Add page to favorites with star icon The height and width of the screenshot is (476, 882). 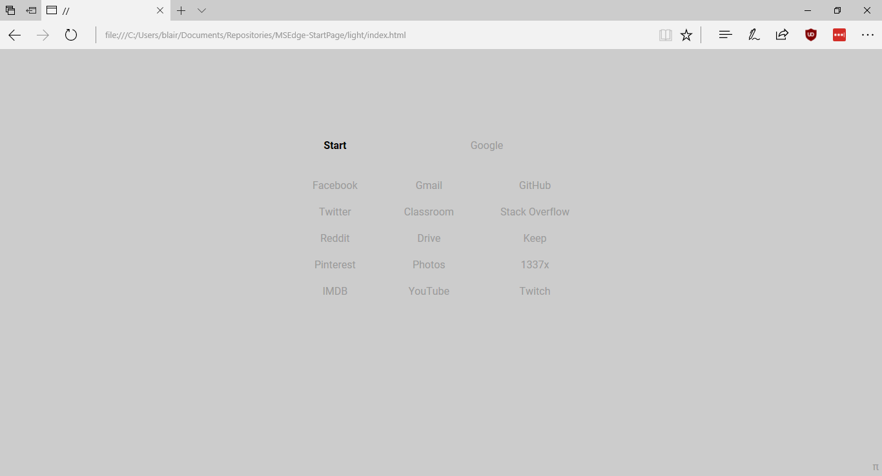pyautogui.click(x=686, y=35)
